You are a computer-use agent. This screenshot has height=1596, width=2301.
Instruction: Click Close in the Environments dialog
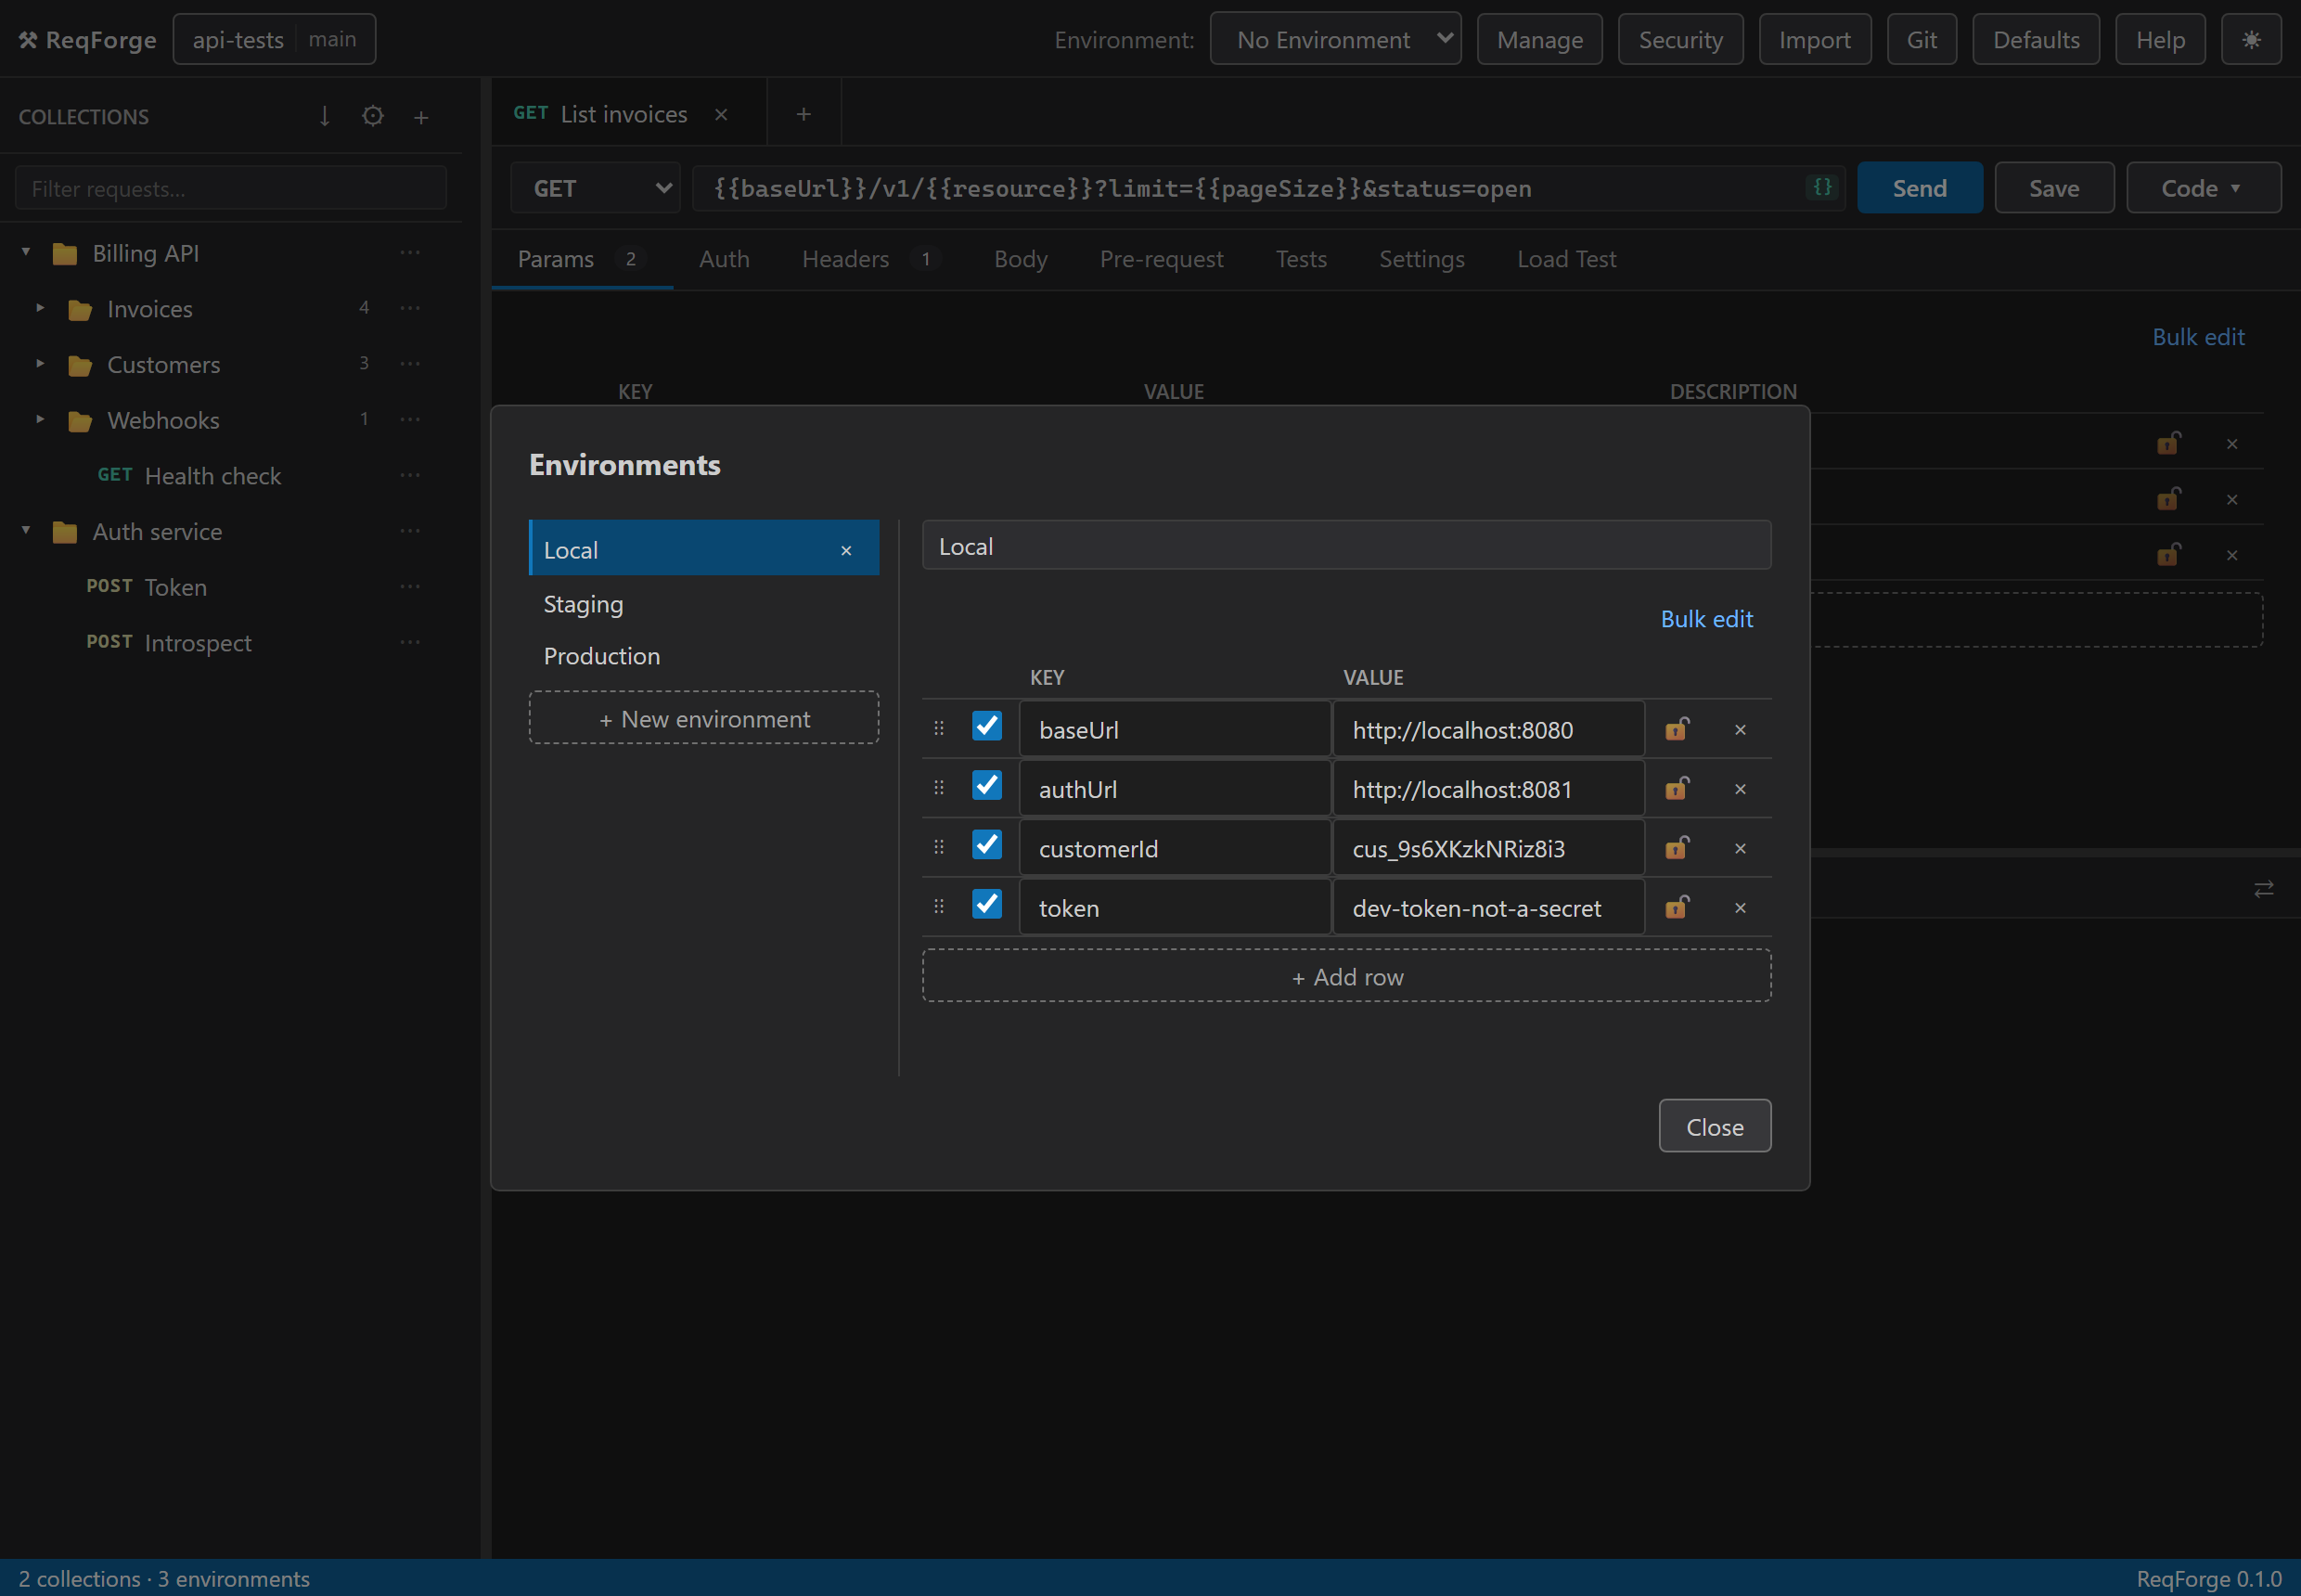(x=1714, y=1127)
